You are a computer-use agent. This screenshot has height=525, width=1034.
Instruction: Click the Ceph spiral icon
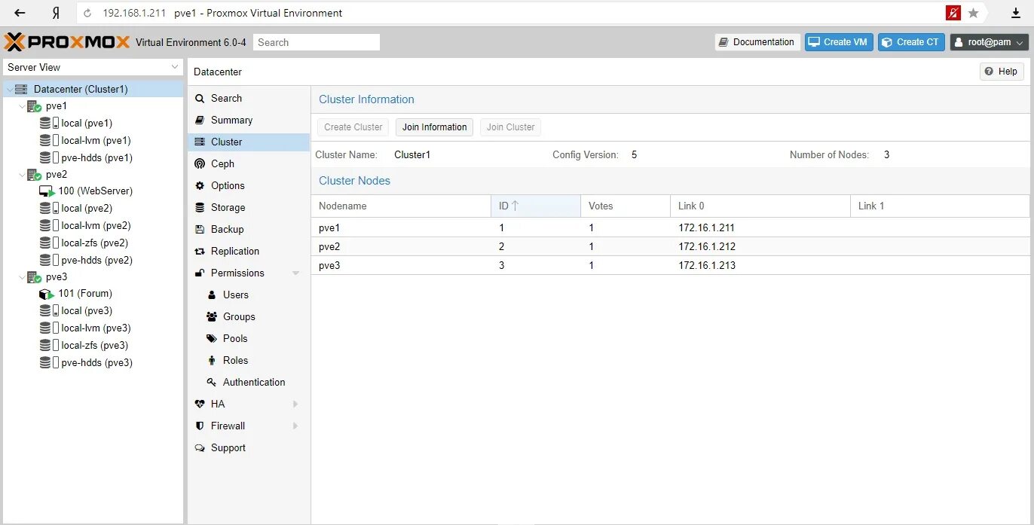click(x=200, y=163)
